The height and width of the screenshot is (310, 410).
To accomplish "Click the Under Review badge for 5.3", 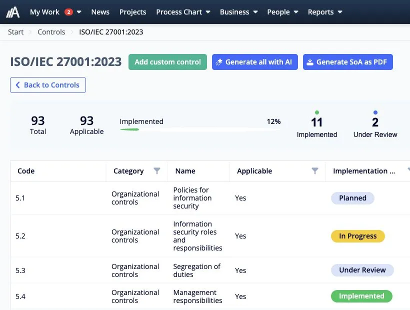I will (362, 270).
